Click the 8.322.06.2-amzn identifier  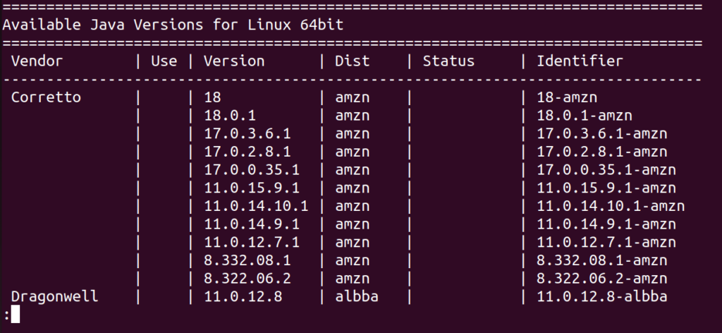tap(602, 279)
